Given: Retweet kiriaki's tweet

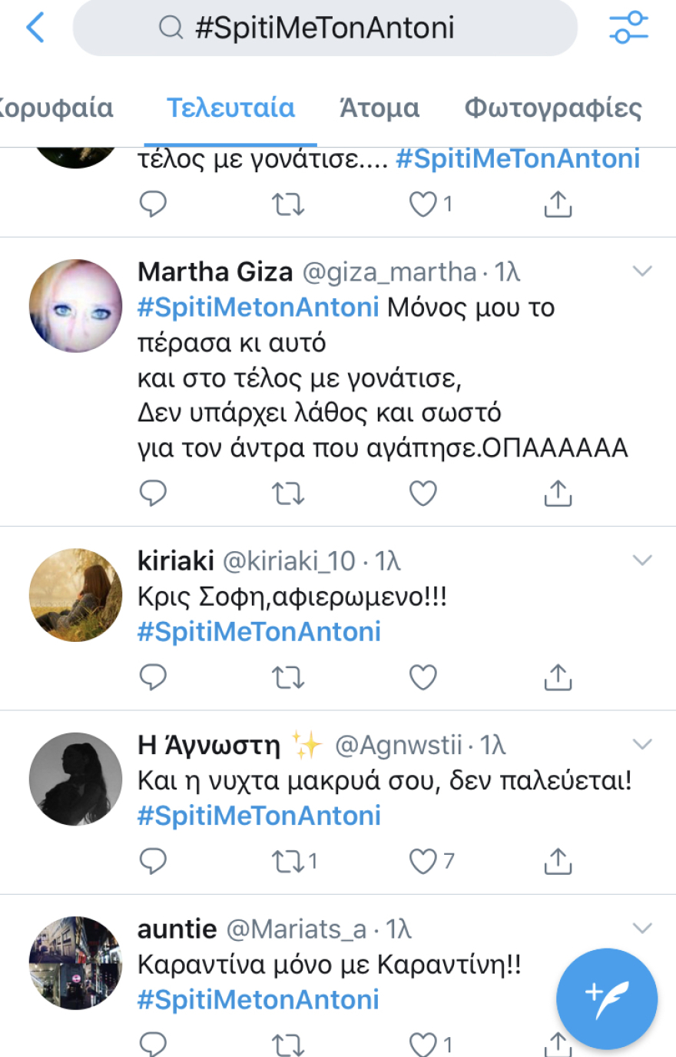Looking at the screenshot, I should (287, 677).
